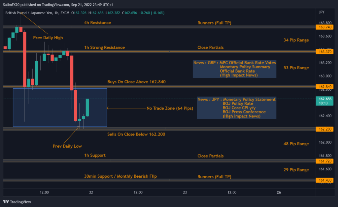Select the JPY Monetary Policy news box
The width and height of the screenshot is (338, 207).
(236, 108)
